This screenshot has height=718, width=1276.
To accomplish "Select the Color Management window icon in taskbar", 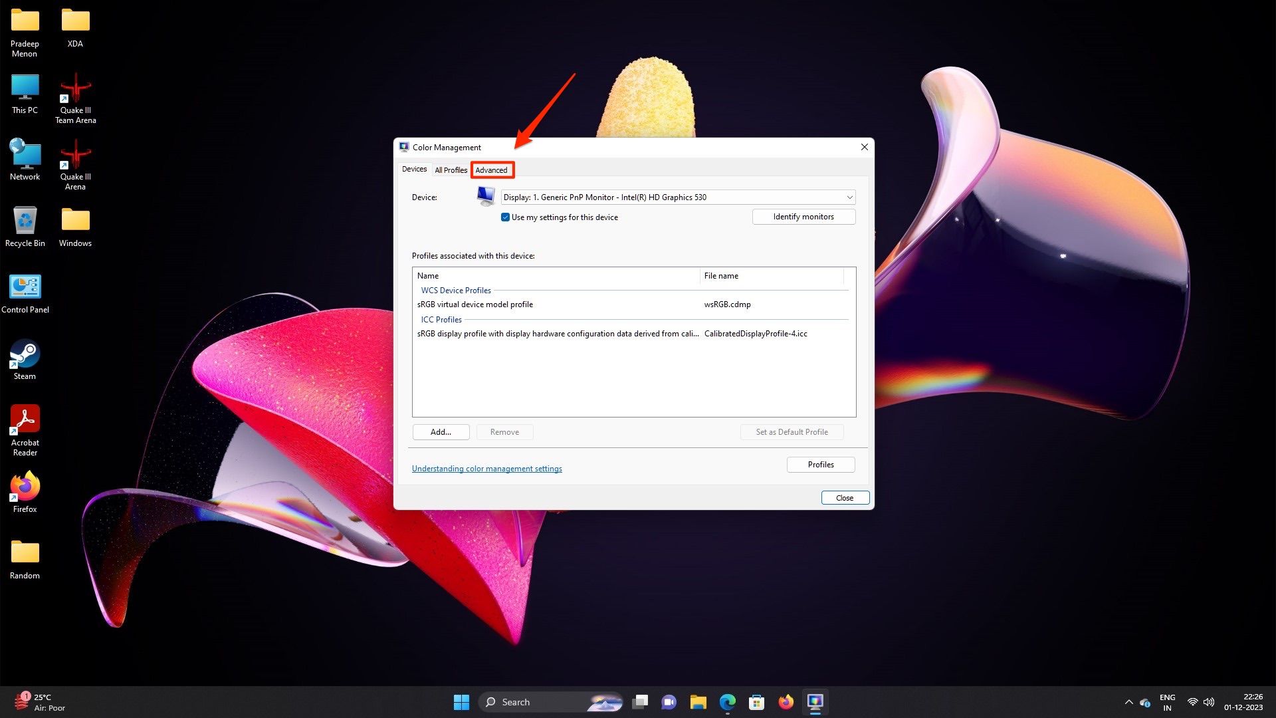I will (815, 702).
